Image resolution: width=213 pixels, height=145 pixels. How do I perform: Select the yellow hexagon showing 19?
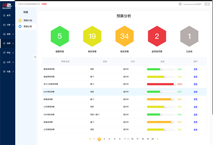tap(92, 36)
